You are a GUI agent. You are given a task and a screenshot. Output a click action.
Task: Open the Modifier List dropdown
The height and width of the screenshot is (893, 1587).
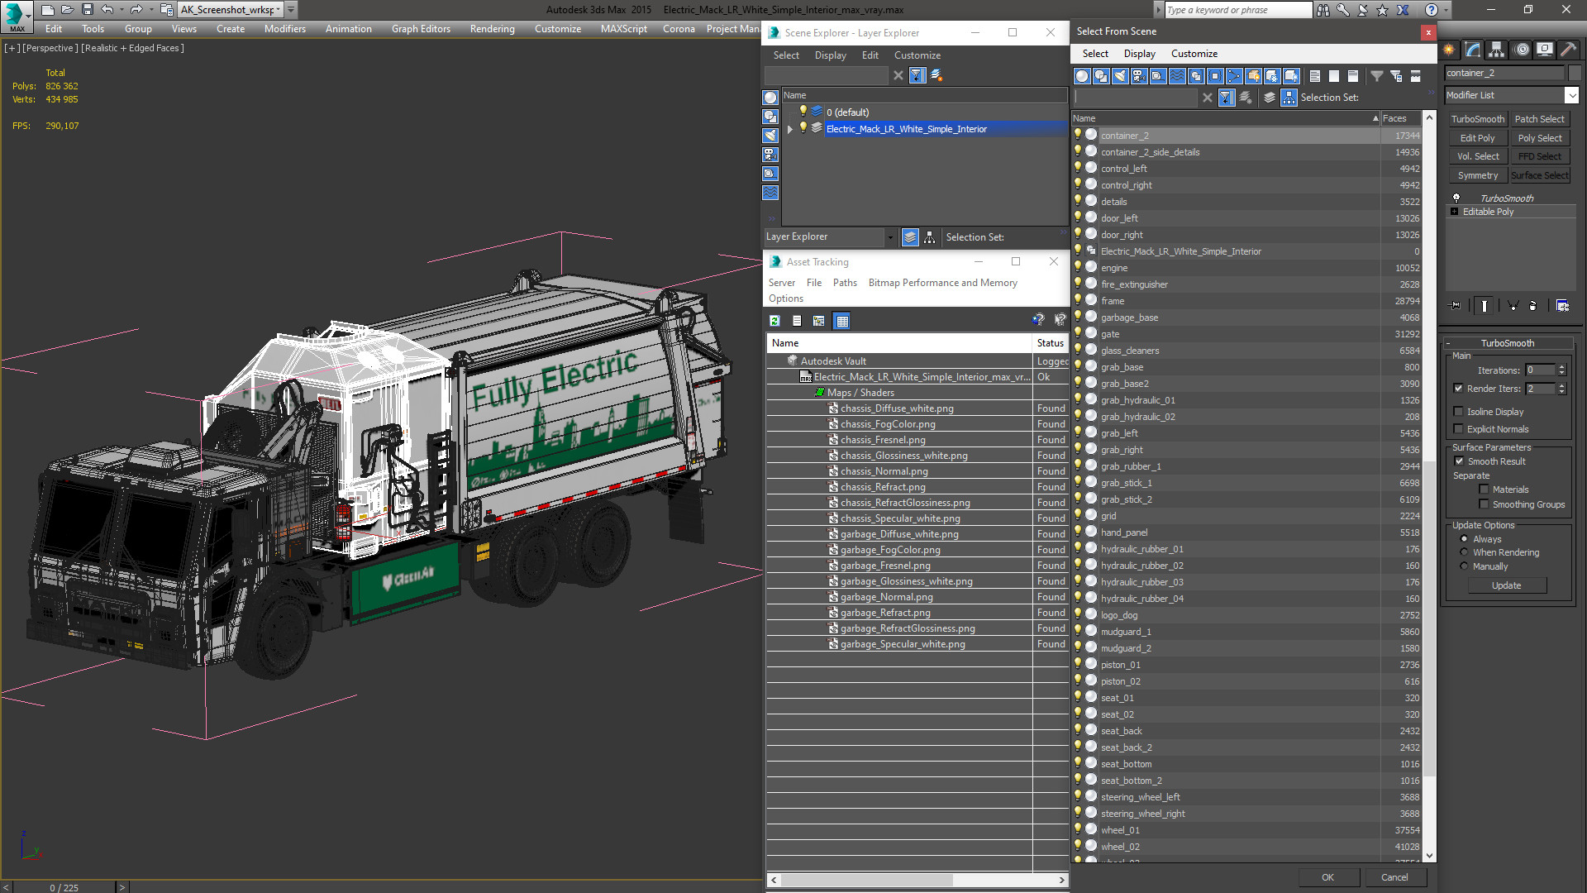click(x=1571, y=95)
